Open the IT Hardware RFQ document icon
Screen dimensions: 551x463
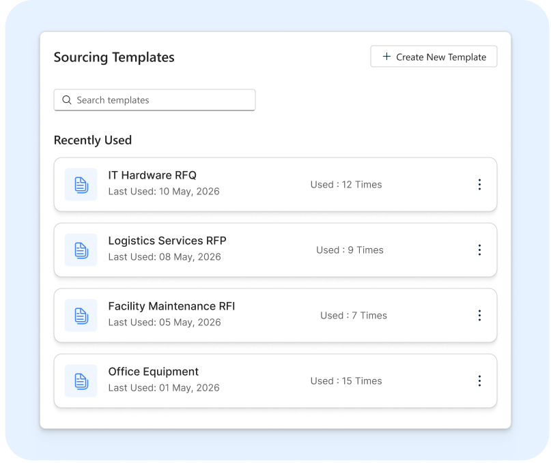coord(81,185)
